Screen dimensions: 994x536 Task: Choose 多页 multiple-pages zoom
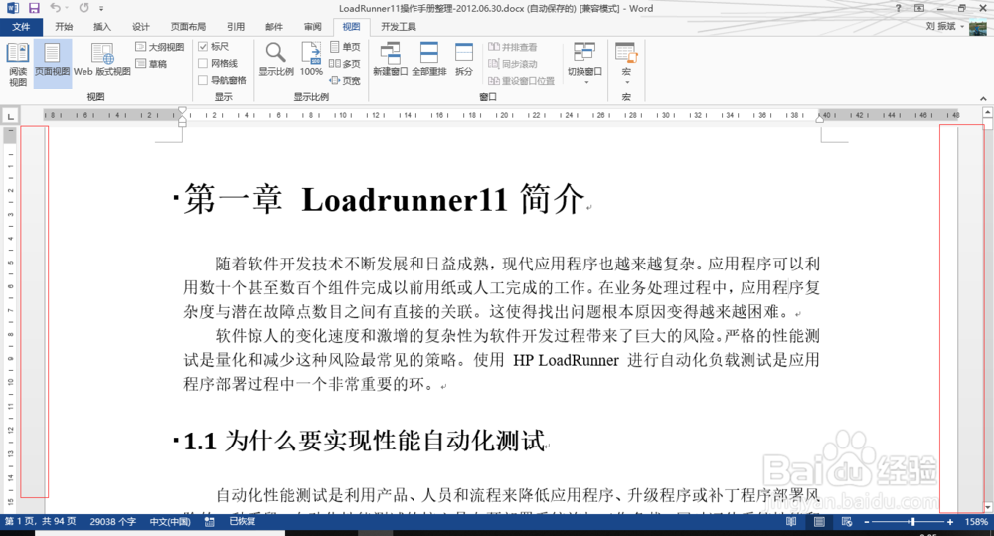tap(345, 64)
